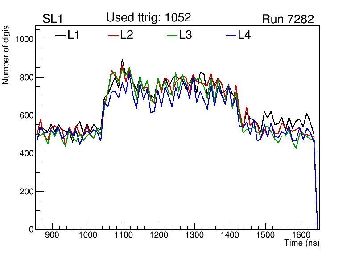Click the black L1 legend line sample

(60, 36)
